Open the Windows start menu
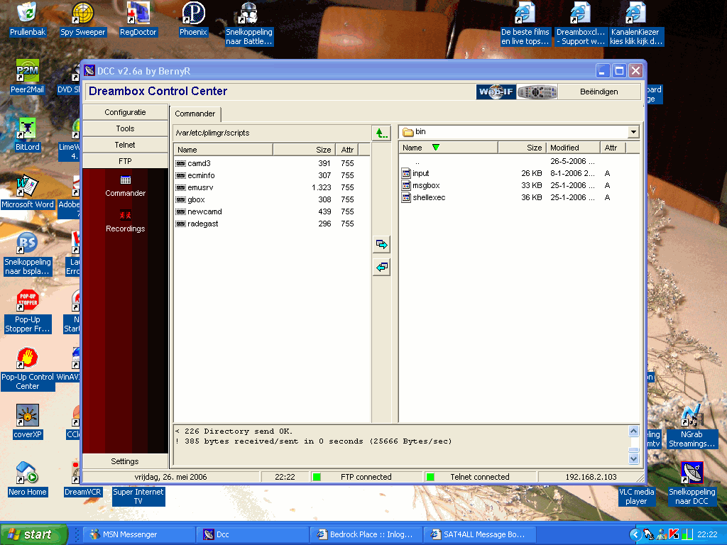Image resolution: width=727 pixels, height=545 pixels. [33, 534]
